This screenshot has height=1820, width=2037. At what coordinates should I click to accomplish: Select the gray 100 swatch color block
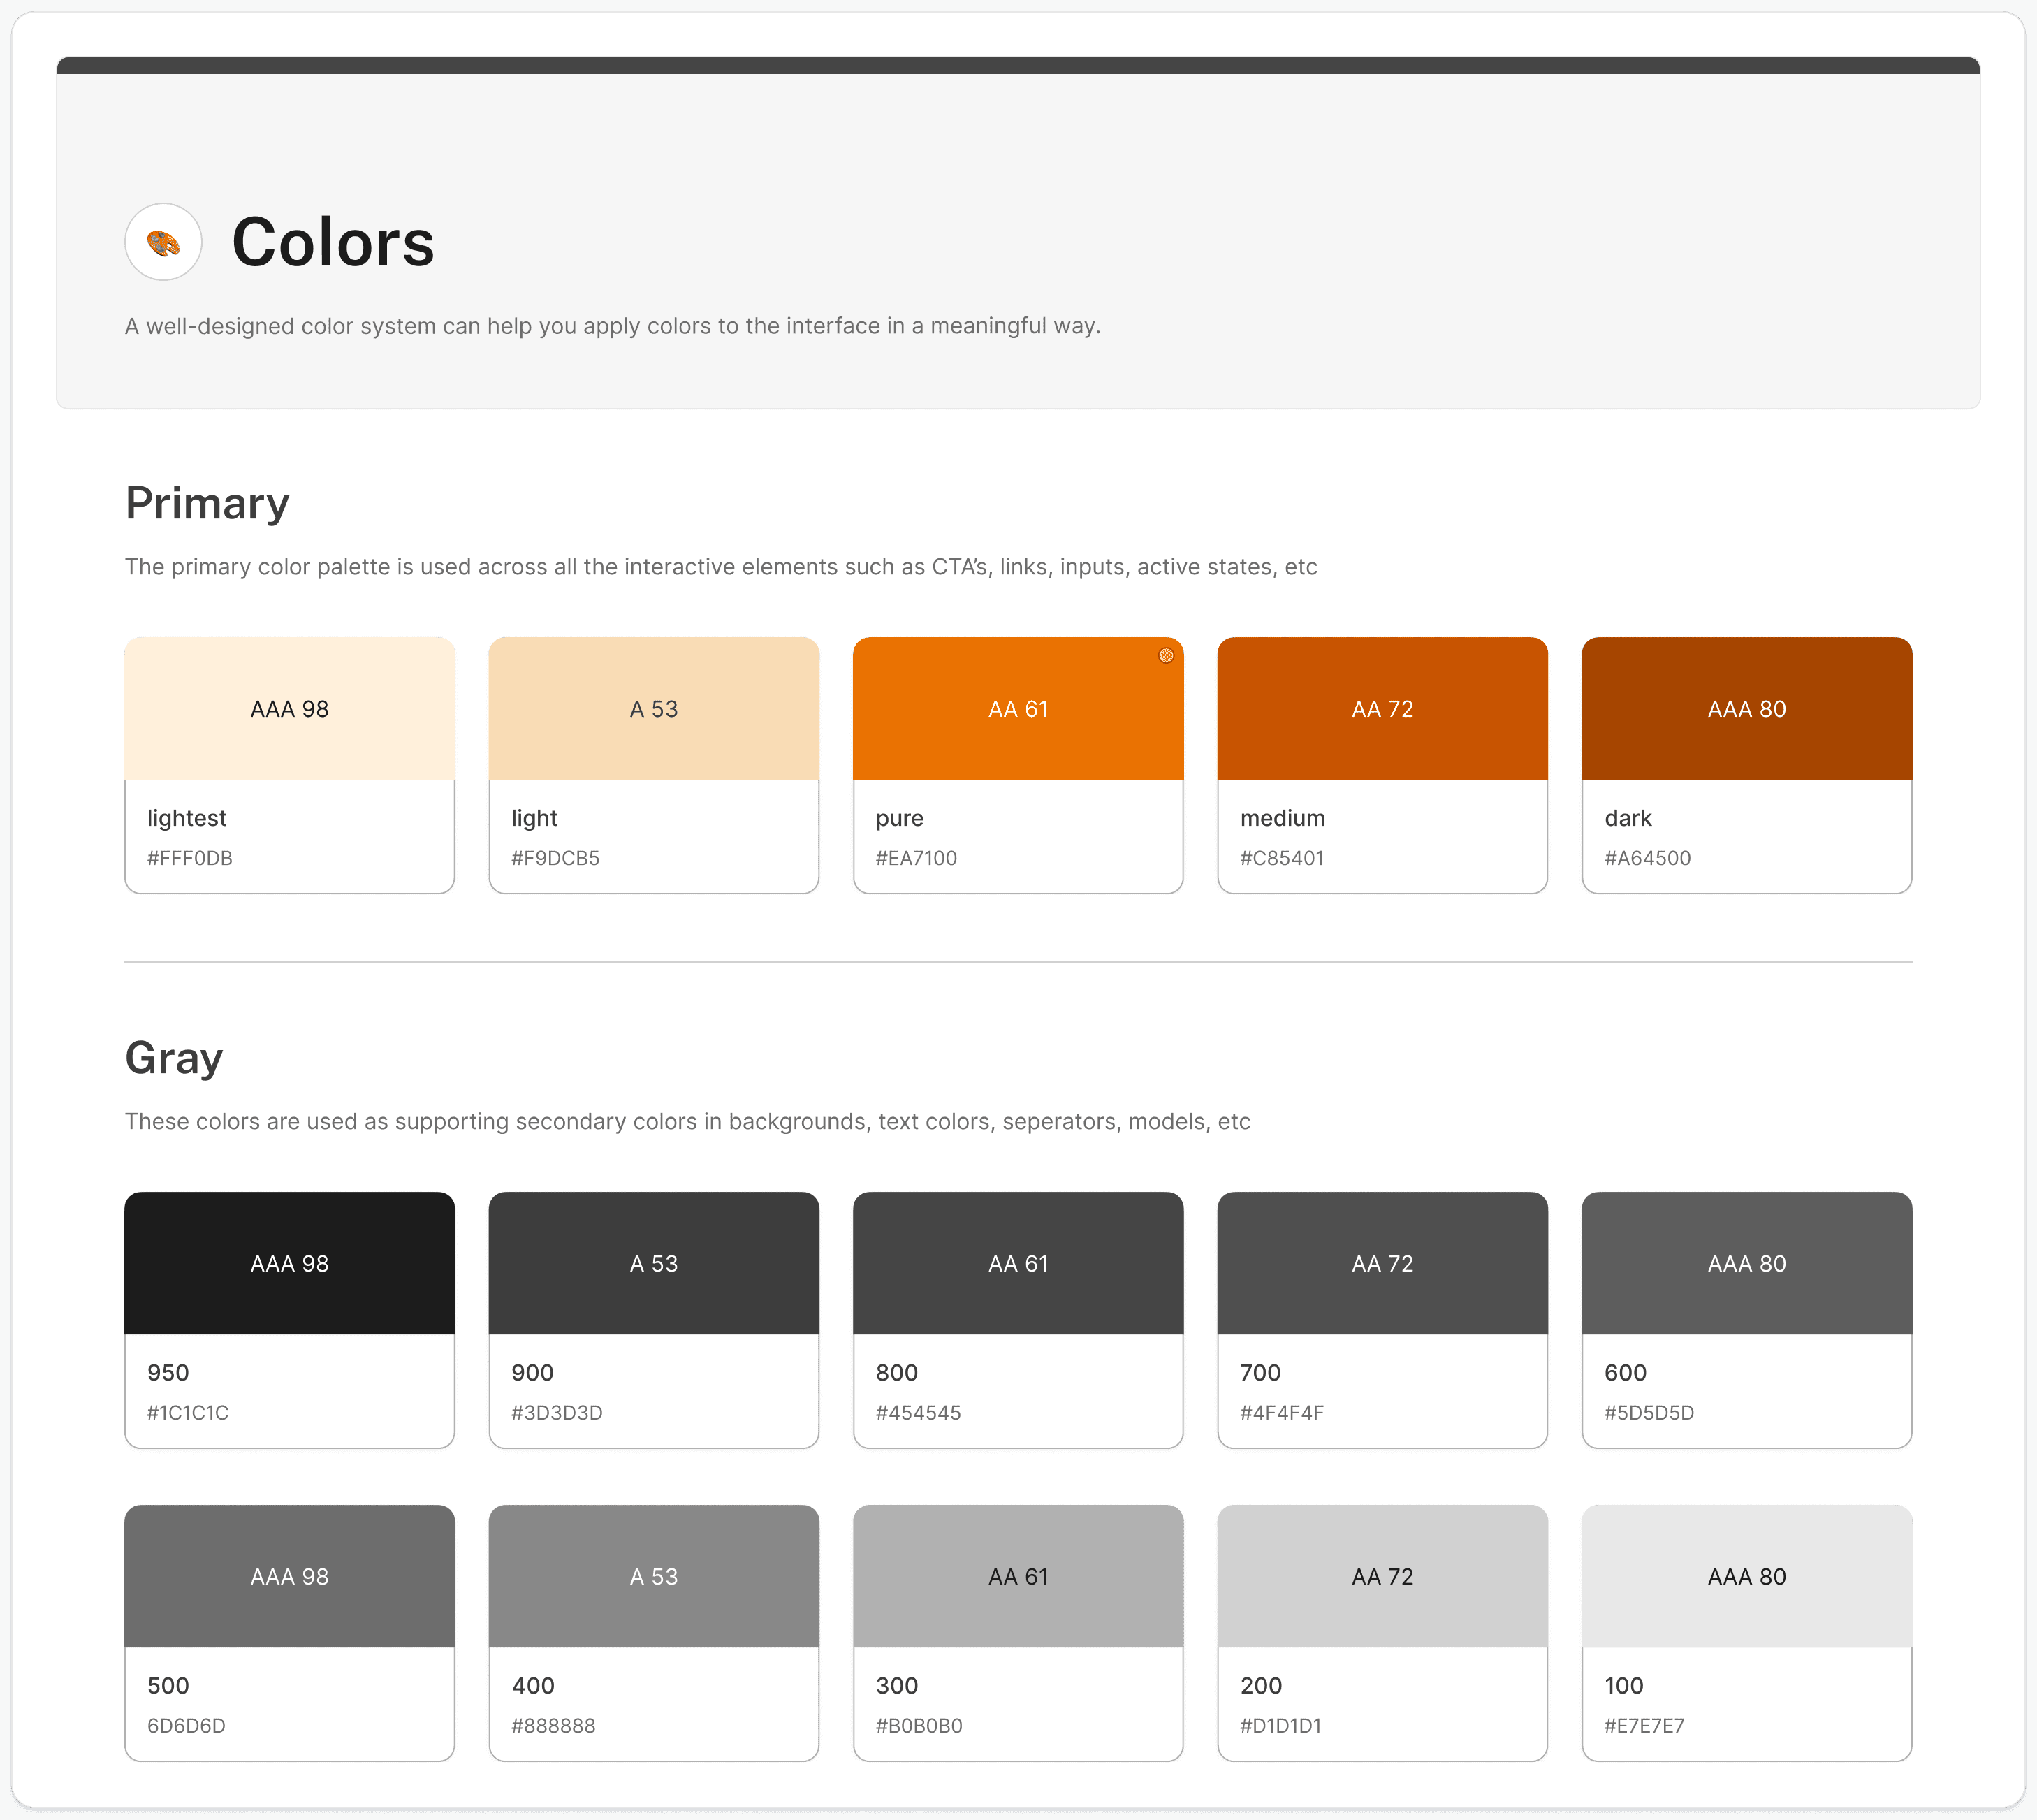(x=1747, y=1576)
